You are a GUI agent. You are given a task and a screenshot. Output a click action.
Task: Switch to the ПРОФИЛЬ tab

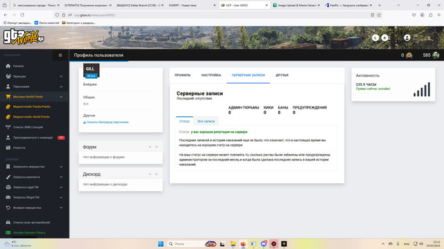[182, 75]
